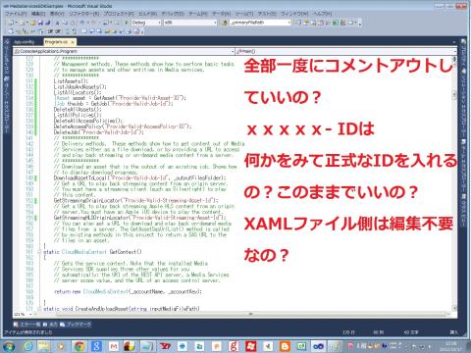Open the ファイル(F) menu
Viewport: 471px width, 353px height.
tap(16, 14)
